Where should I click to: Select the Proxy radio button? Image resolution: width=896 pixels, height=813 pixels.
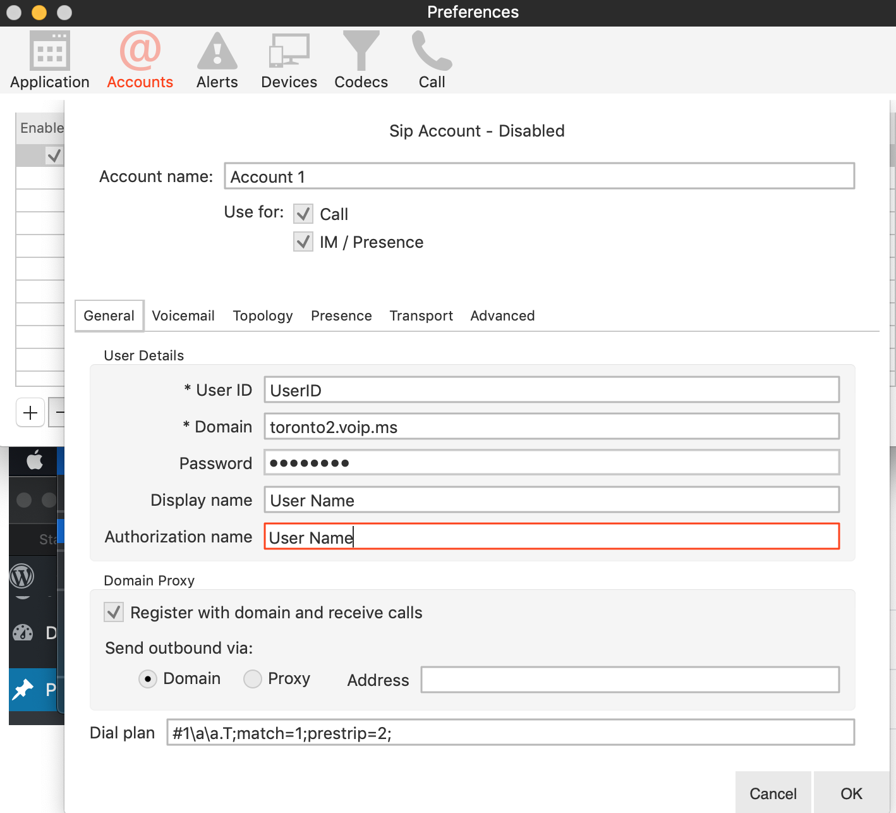coord(252,678)
